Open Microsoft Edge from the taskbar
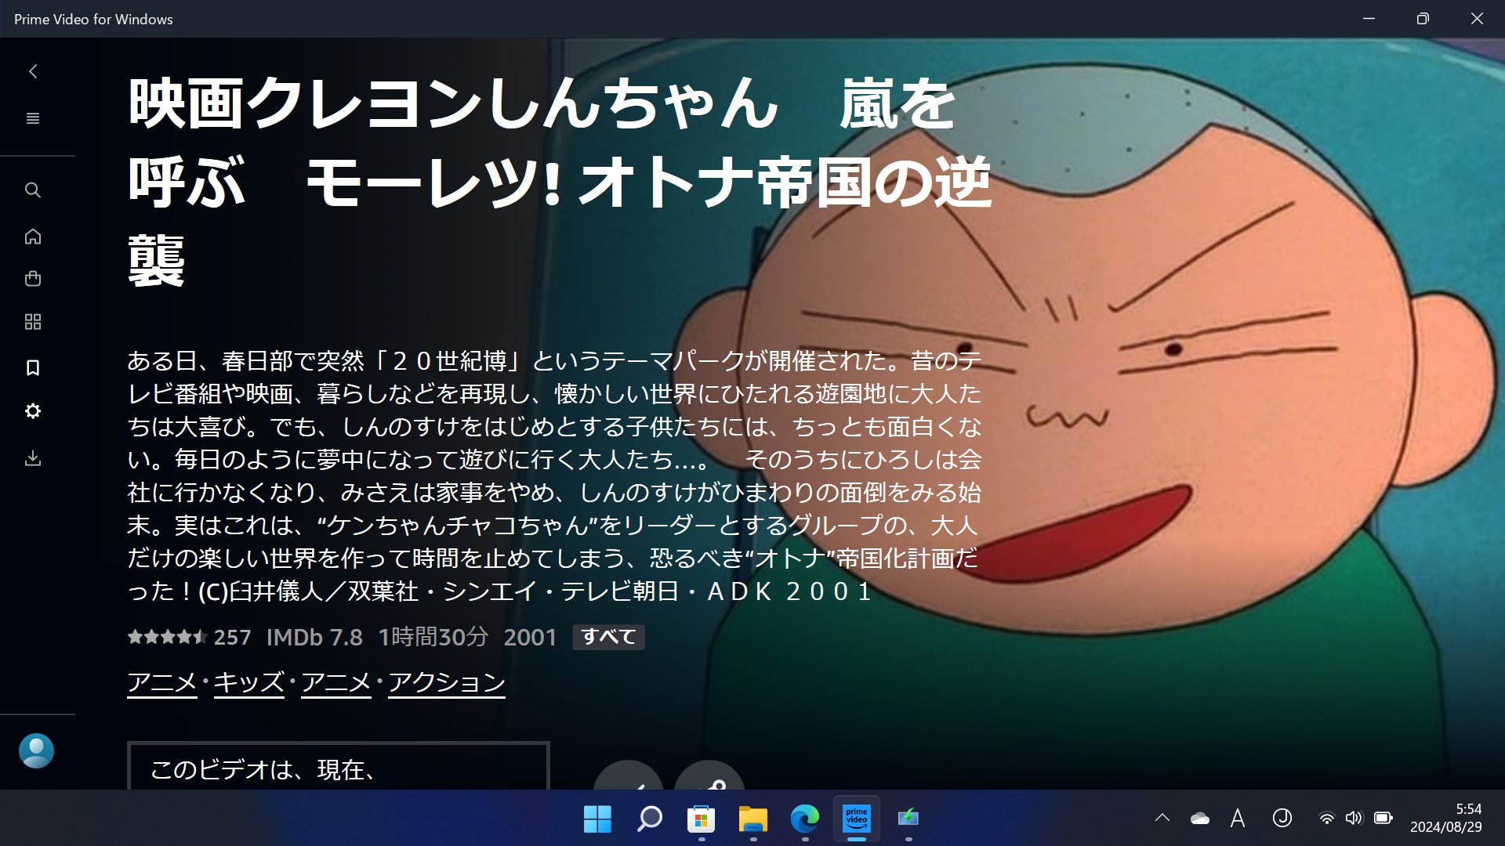This screenshot has height=846, width=1505. pyautogui.click(x=804, y=819)
